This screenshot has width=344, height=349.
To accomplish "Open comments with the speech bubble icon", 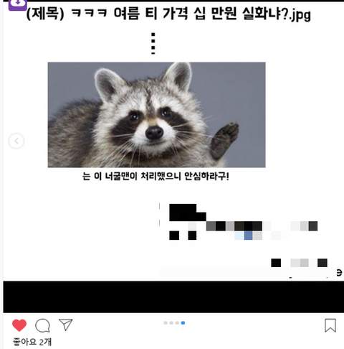I will pos(42,325).
